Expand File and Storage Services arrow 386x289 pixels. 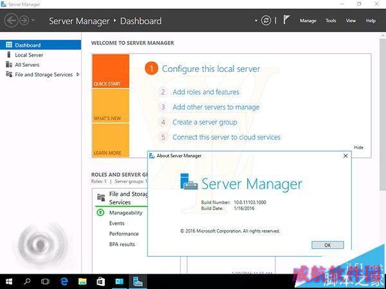(x=78, y=74)
